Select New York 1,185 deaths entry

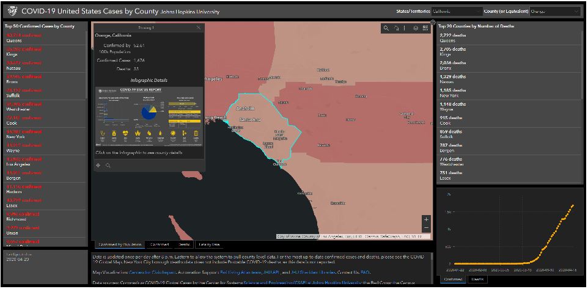[509, 93]
